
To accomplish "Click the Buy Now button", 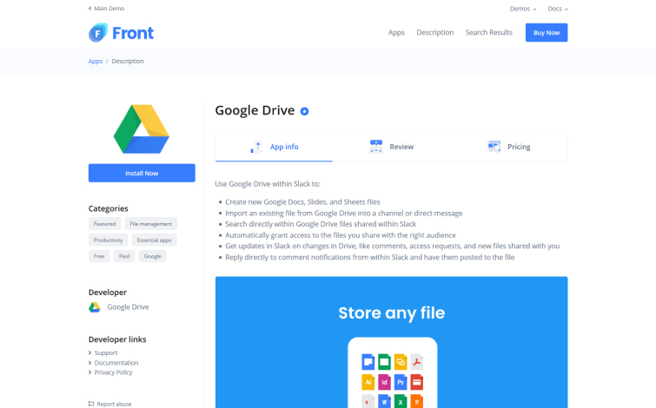I will tap(546, 33).
